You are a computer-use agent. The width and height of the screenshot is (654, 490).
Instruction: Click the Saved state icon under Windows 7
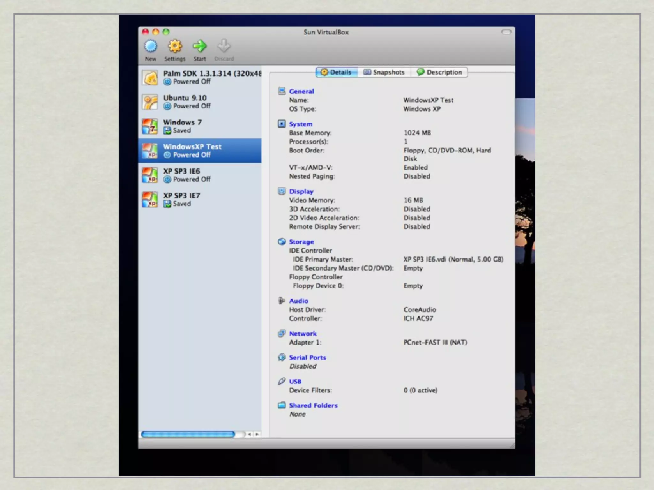[167, 130]
